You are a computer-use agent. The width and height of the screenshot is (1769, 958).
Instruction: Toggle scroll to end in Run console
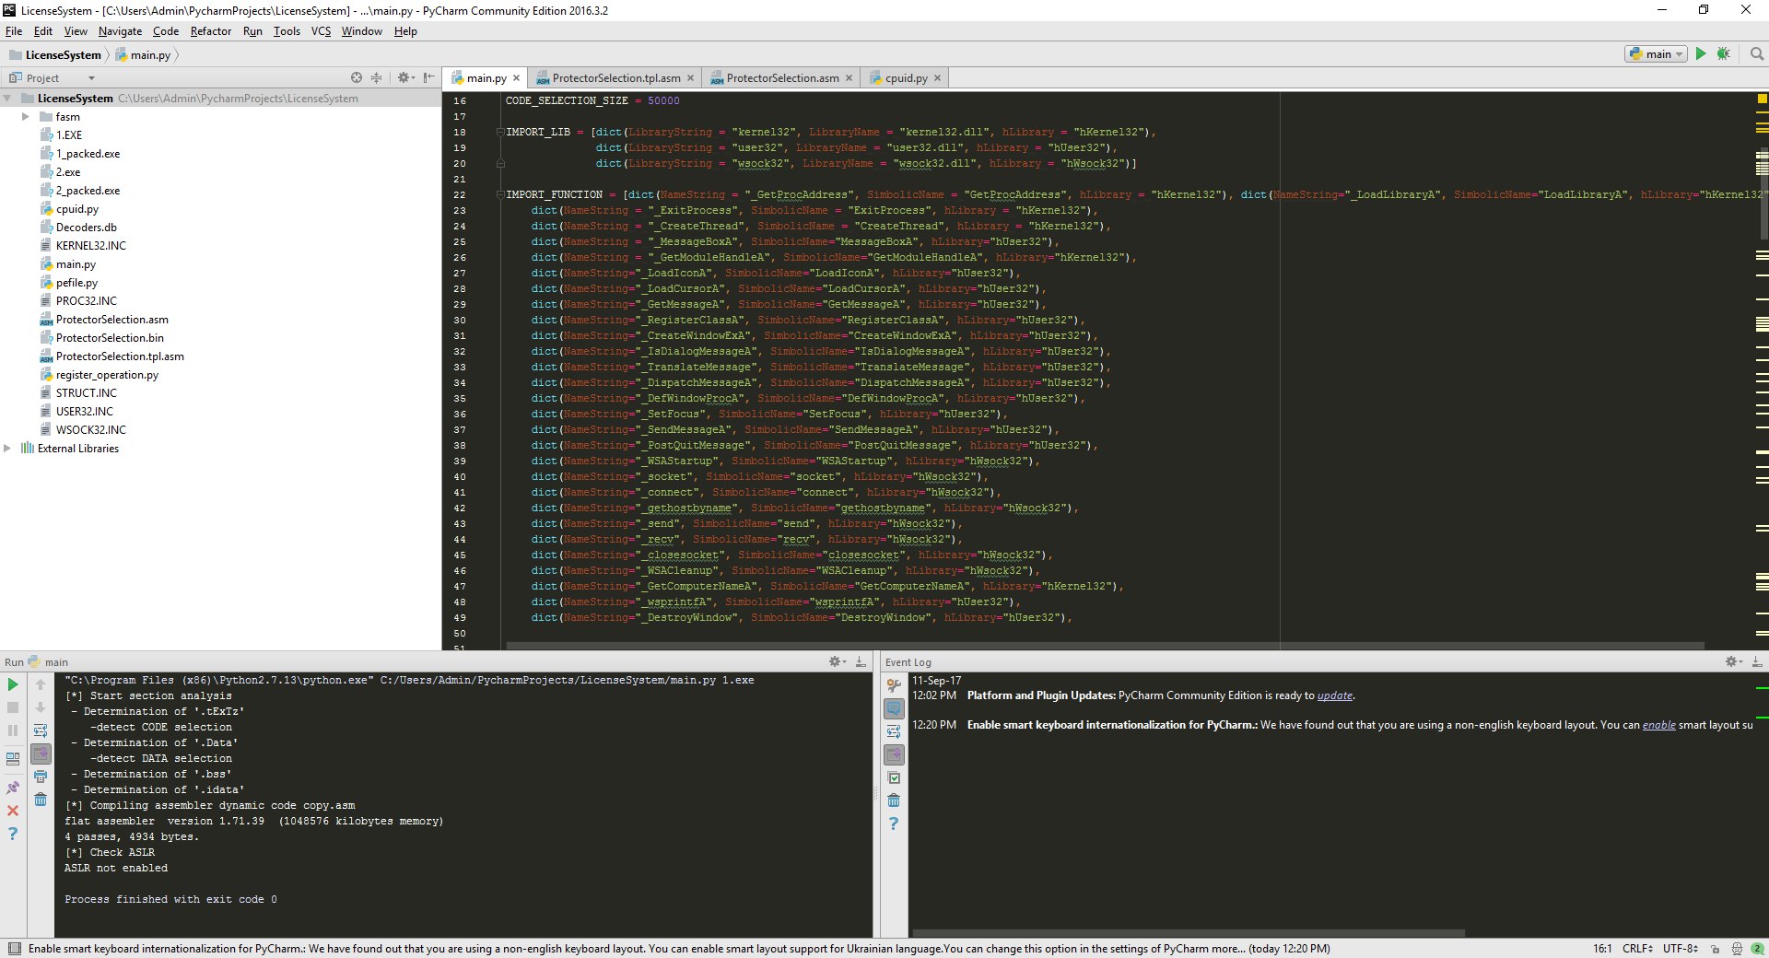(x=41, y=754)
